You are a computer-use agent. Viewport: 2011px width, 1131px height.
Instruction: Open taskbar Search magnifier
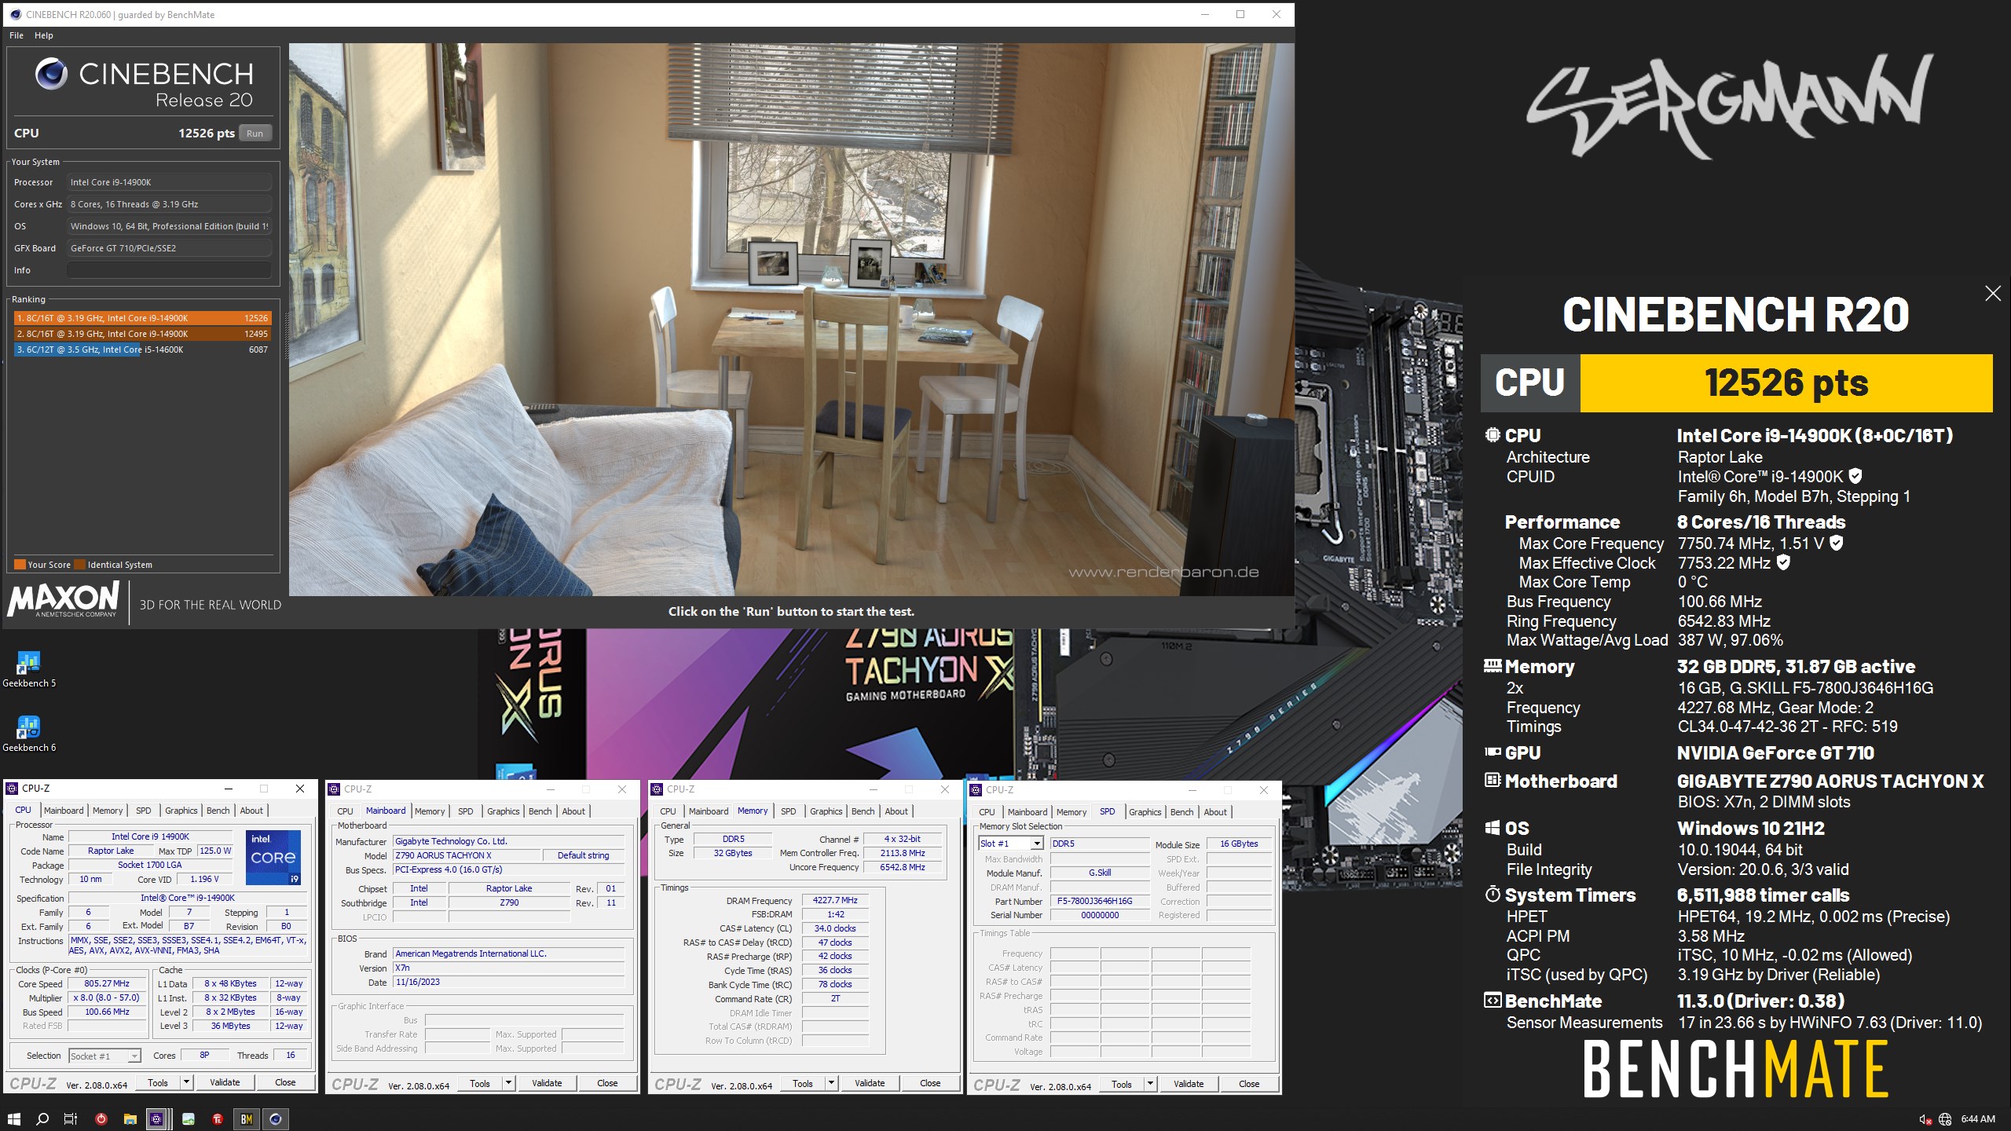click(42, 1119)
